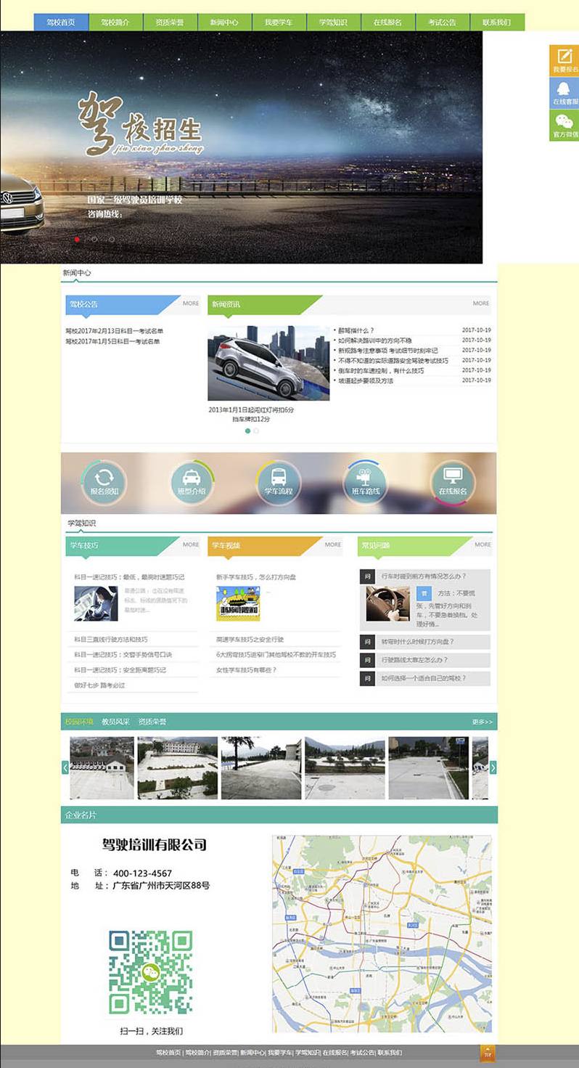The height and width of the screenshot is (1068, 579).
Task: Click MORE in 学车技巧 header
Action: [191, 545]
